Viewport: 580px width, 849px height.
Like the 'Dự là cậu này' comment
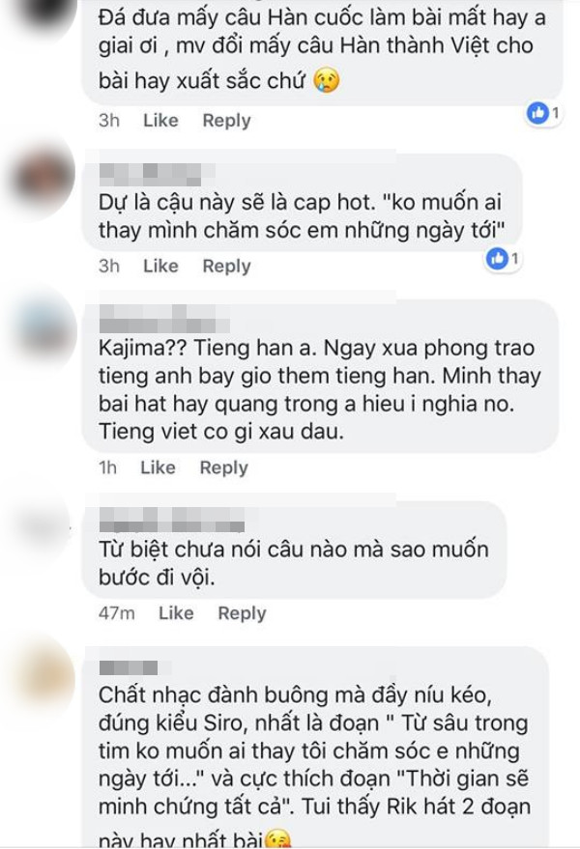tap(160, 266)
